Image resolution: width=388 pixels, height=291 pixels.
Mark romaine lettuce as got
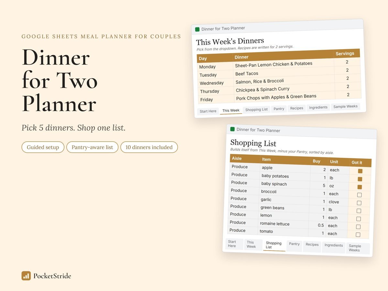358,227
